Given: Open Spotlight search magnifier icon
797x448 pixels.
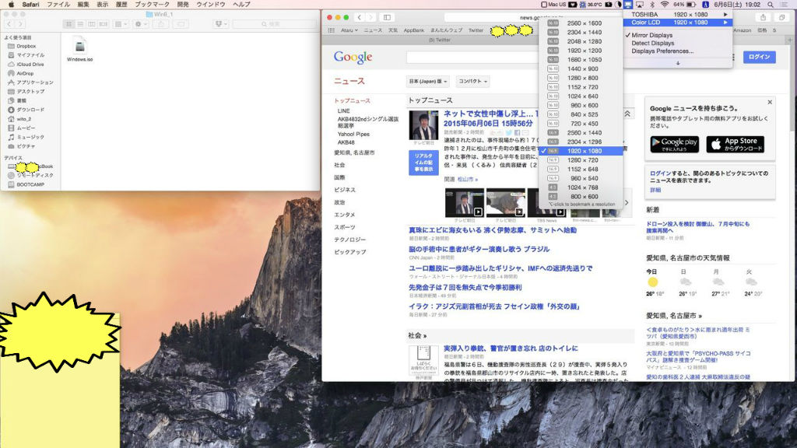Looking at the screenshot, I should (771, 5).
